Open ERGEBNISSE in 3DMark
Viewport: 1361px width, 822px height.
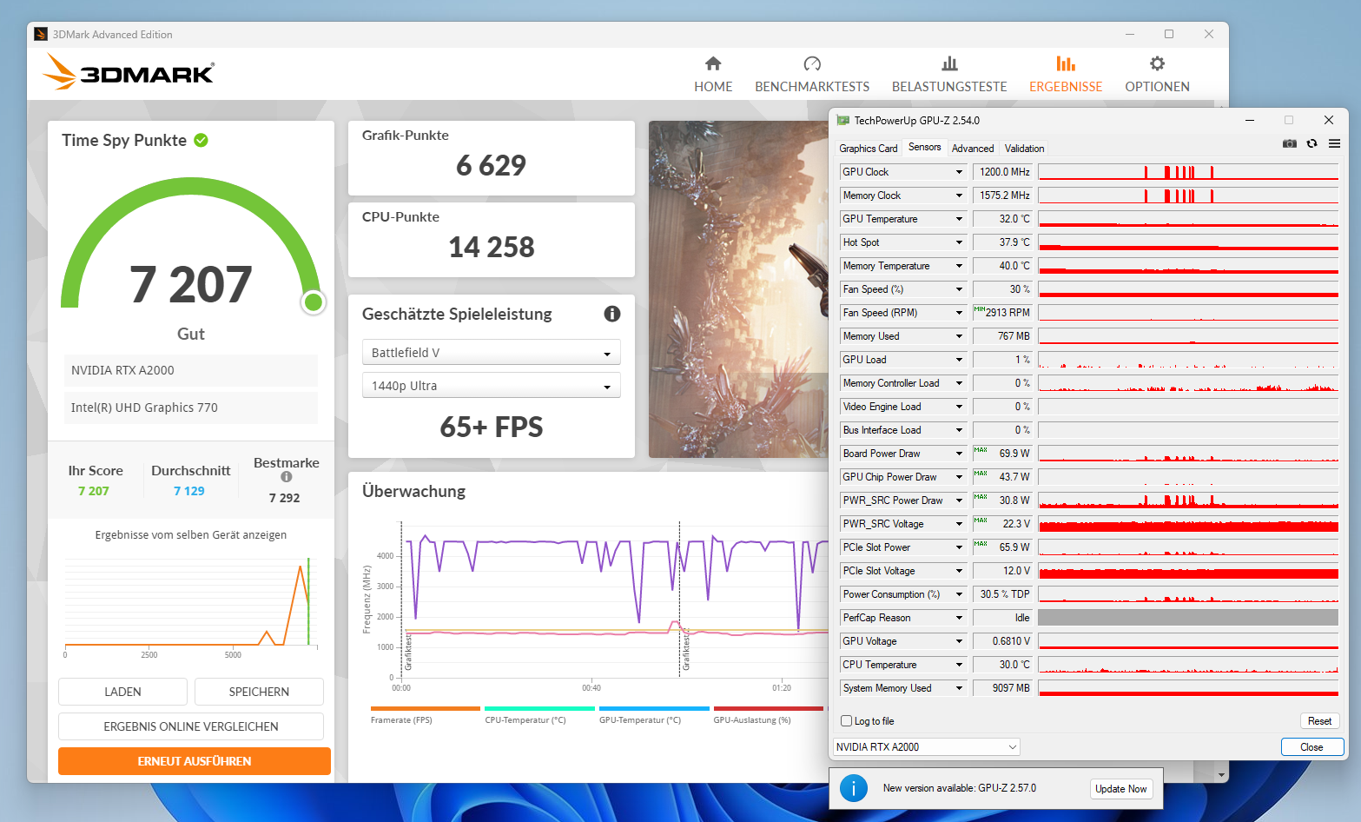click(1066, 75)
